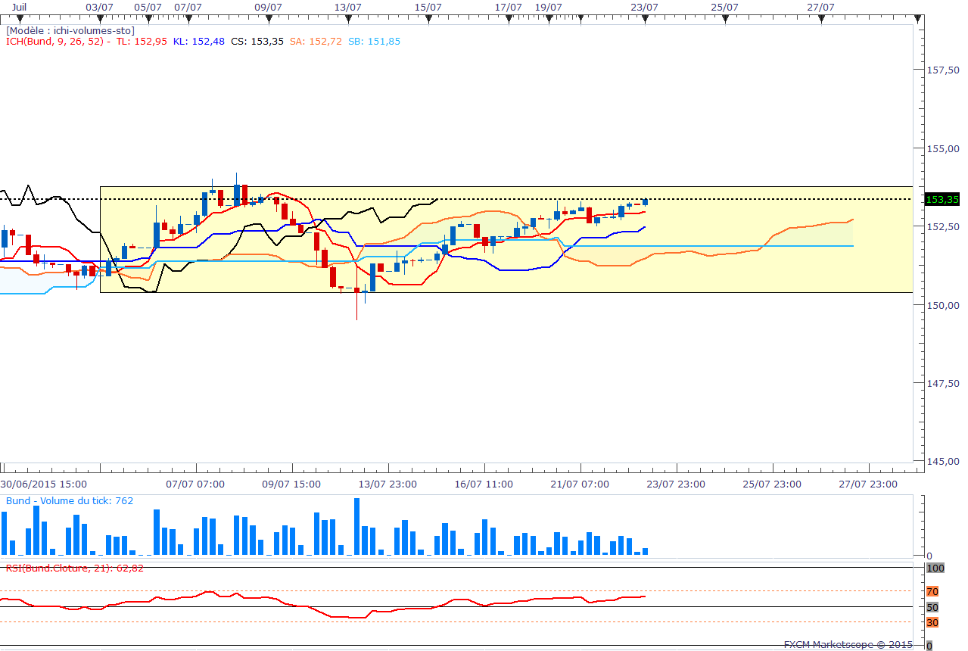
Task: Click the black 153,35 current price tag
Action: click(x=942, y=199)
